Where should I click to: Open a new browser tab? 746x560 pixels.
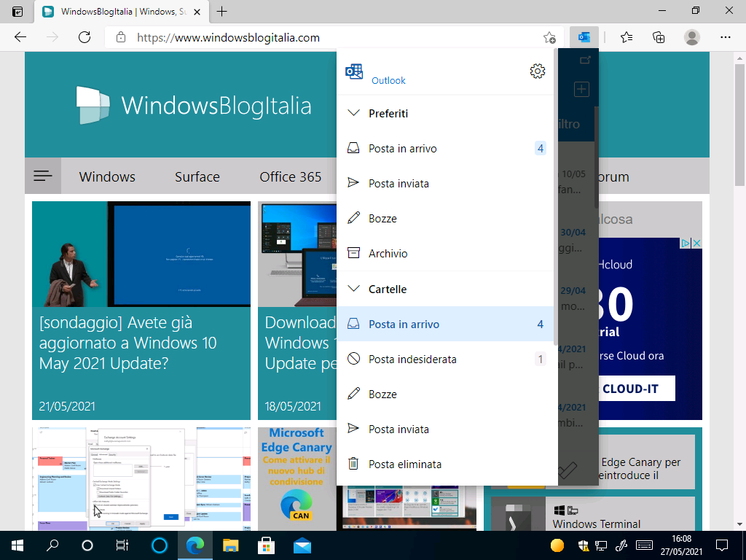(221, 12)
